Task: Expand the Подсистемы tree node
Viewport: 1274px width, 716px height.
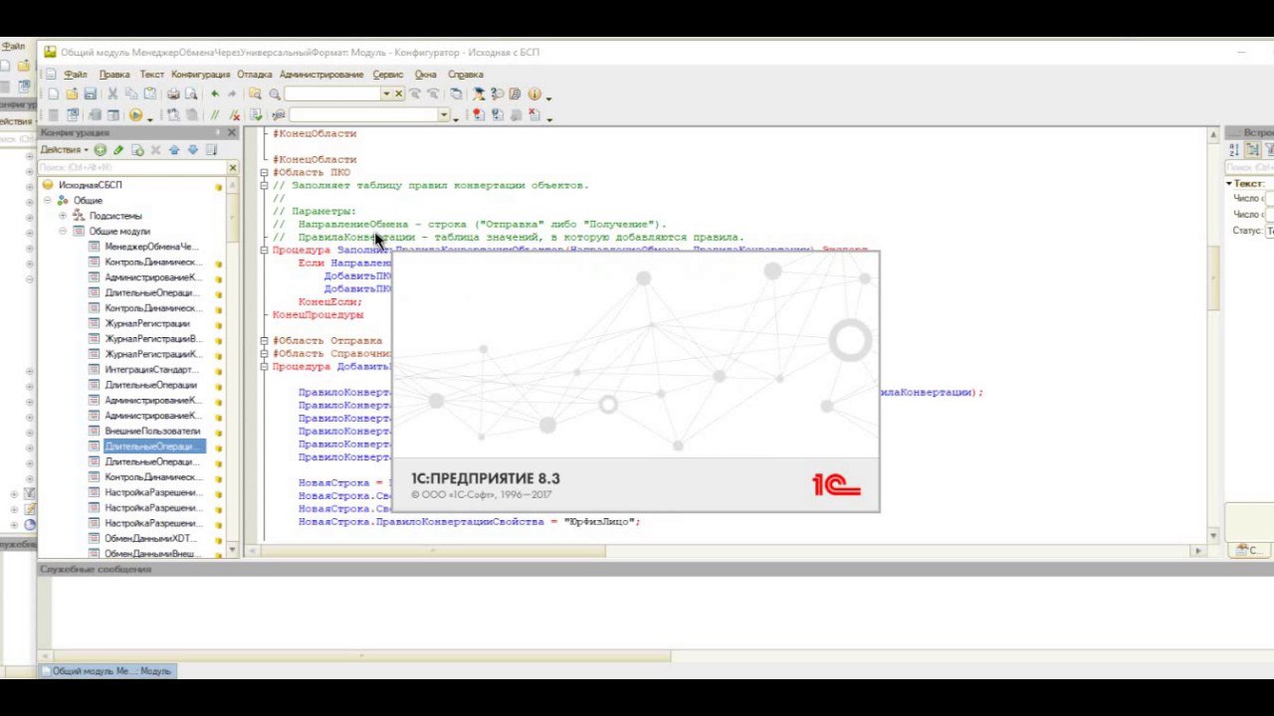Action: 63,216
